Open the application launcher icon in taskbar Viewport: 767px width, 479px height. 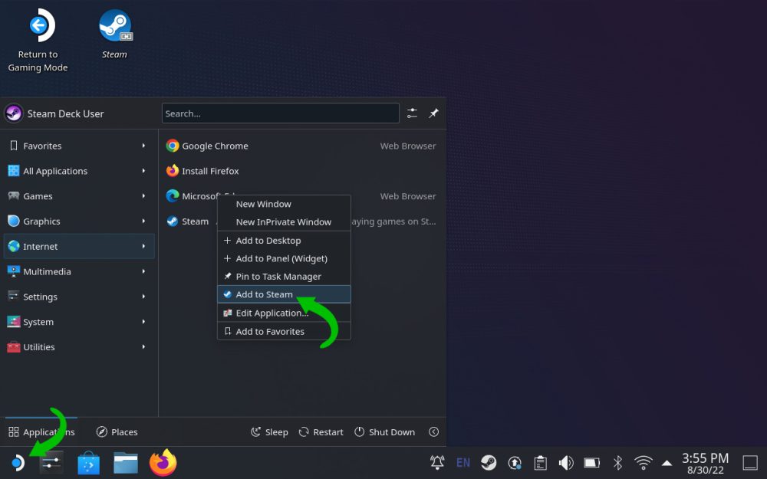coord(17,463)
